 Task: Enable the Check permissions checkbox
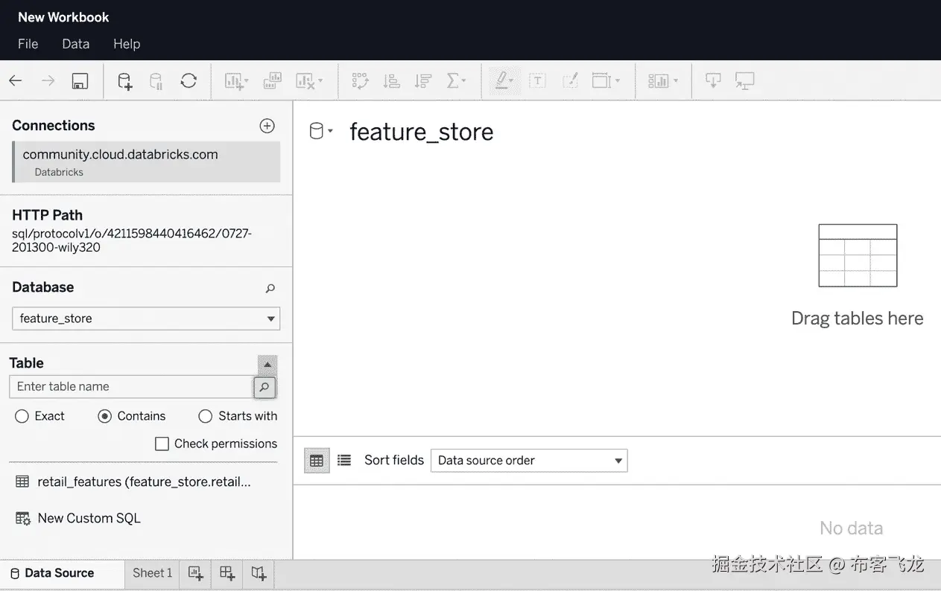[162, 444]
